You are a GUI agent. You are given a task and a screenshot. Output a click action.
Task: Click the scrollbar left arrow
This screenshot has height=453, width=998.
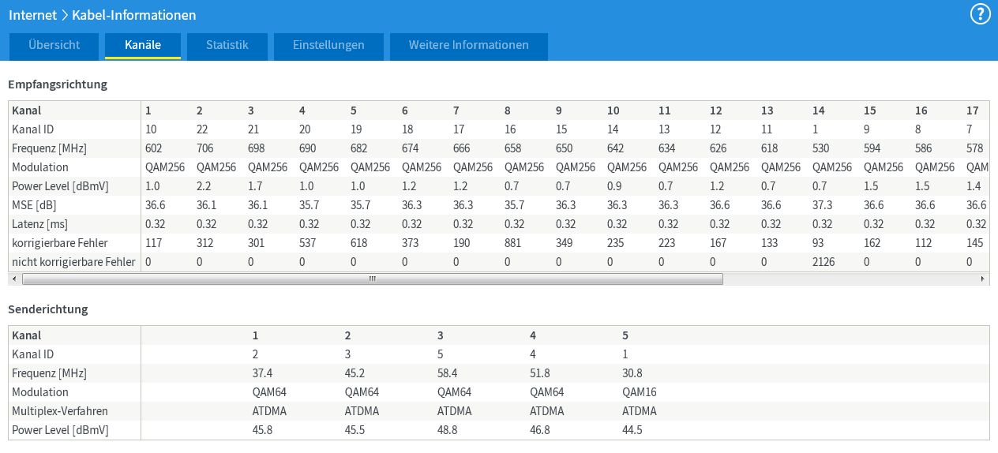(13, 279)
